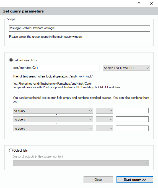Viewport: 158px width, 188px height.
Task: Click the value field of third query row
Action: pos(132,128)
